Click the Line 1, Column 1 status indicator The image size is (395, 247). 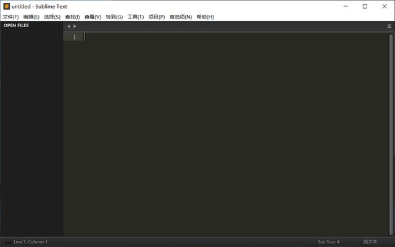(x=30, y=242)
